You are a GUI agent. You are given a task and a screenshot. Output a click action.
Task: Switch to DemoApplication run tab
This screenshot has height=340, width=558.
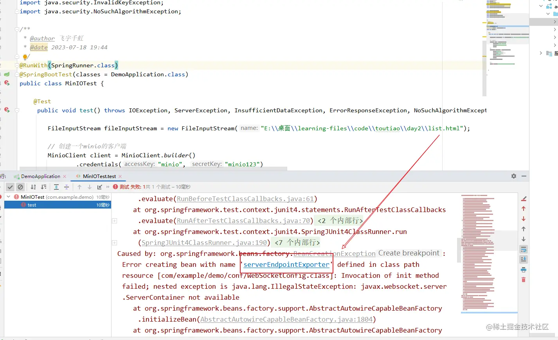coord(41,176)
